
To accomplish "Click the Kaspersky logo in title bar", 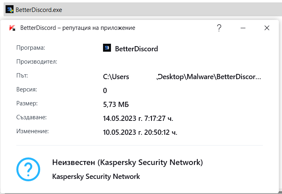I will 12,28.
